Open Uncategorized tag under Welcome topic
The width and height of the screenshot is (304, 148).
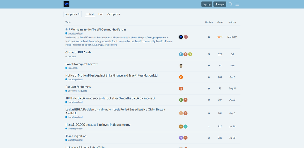[x=74, y=34]
